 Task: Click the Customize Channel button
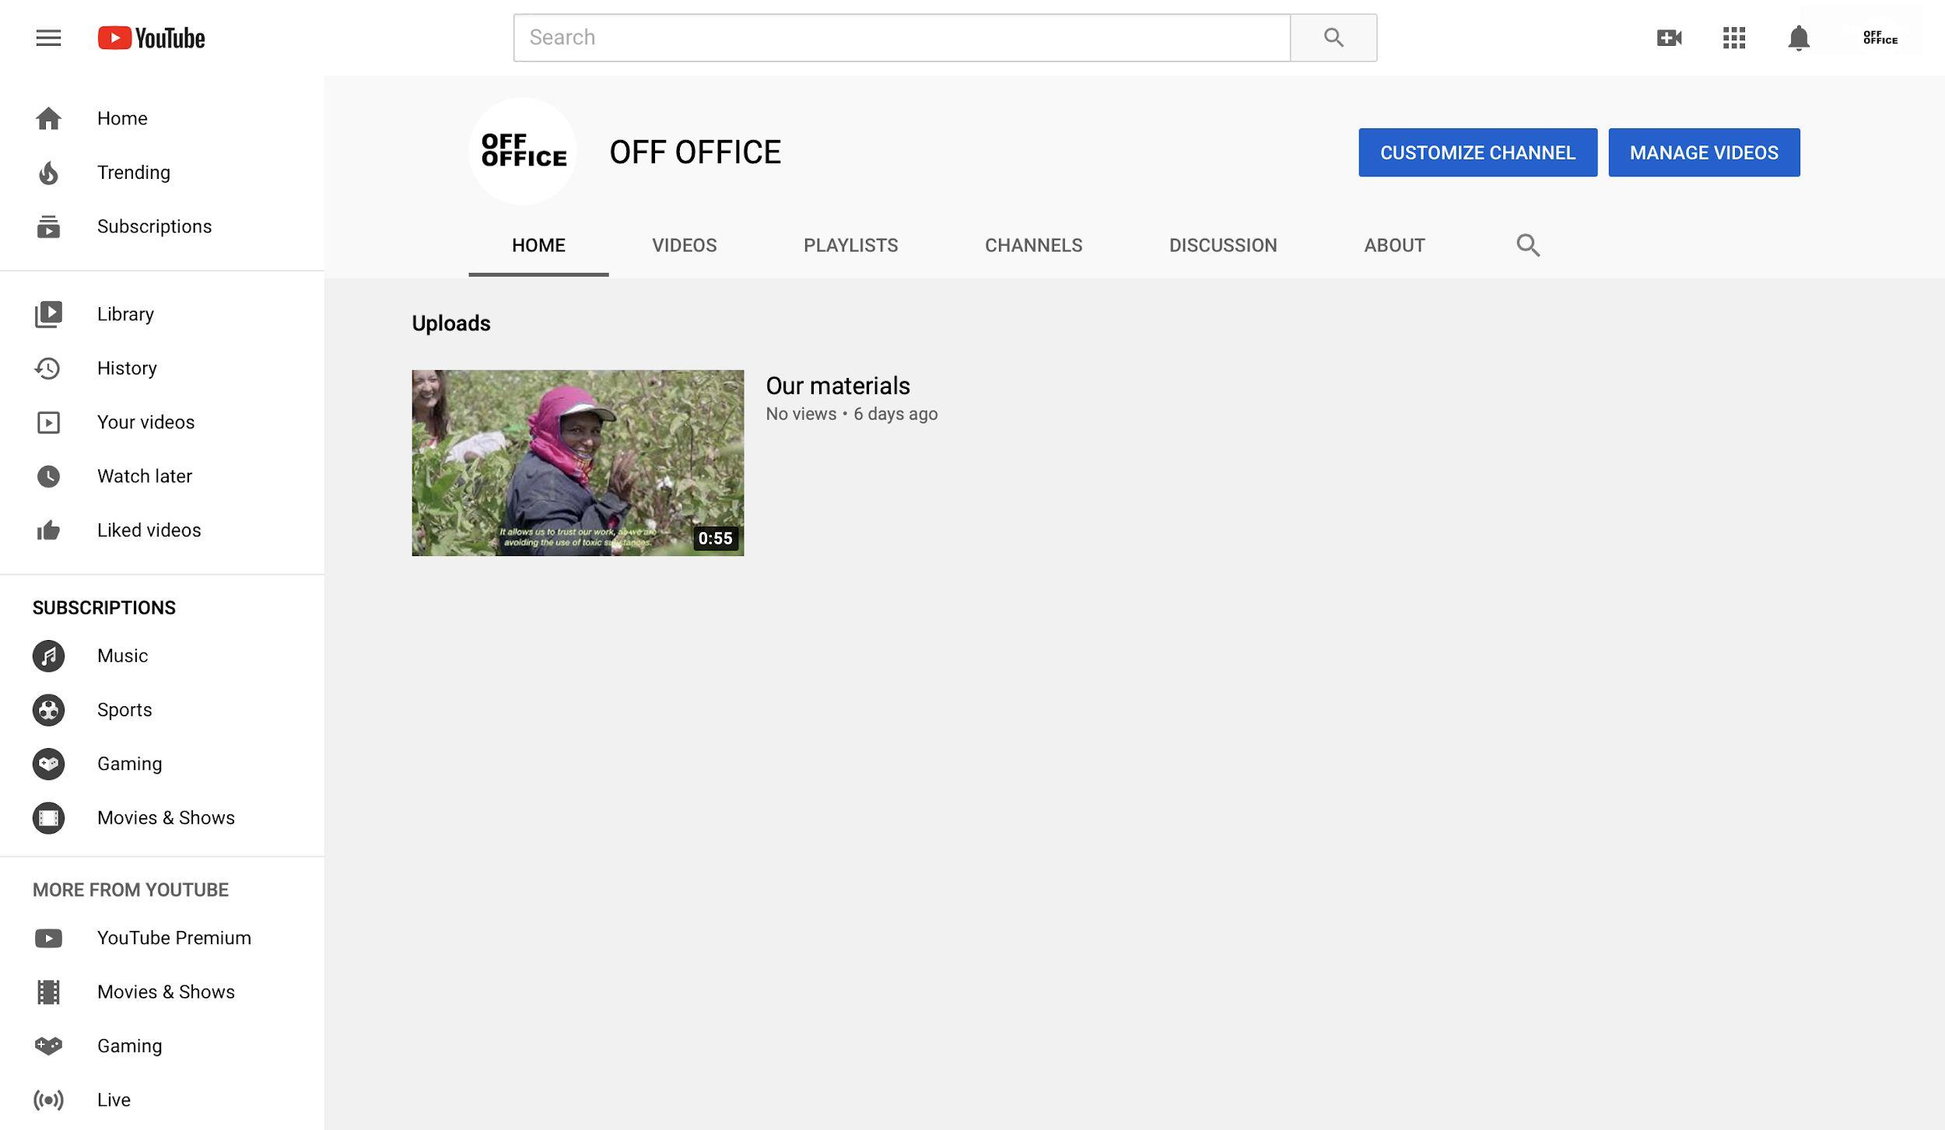1477,152
